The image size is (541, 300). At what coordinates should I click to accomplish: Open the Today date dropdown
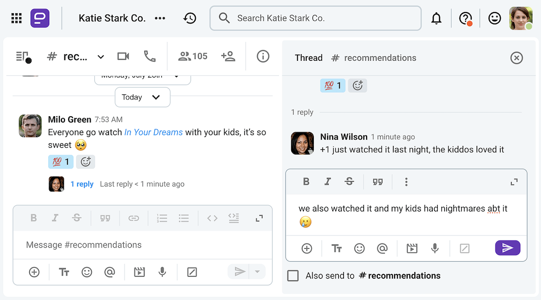142,97
